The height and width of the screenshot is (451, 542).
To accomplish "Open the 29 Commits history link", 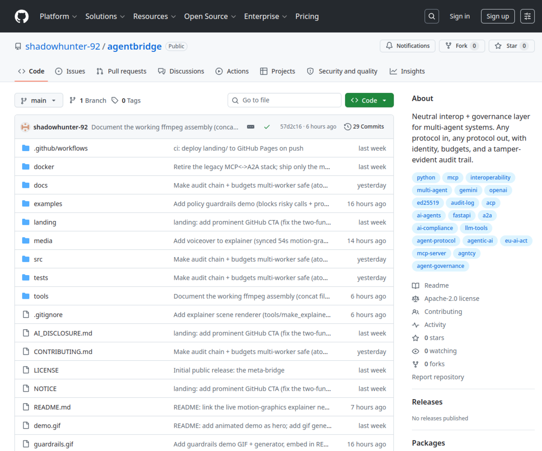I will point(364,127).
